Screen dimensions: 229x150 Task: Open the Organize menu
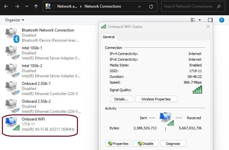click(x=15, y=20)
